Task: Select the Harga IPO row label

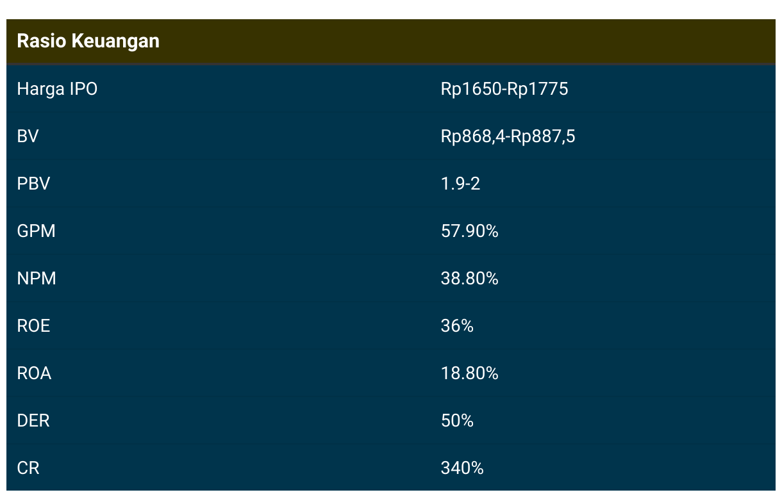Action: pos(57,88)
